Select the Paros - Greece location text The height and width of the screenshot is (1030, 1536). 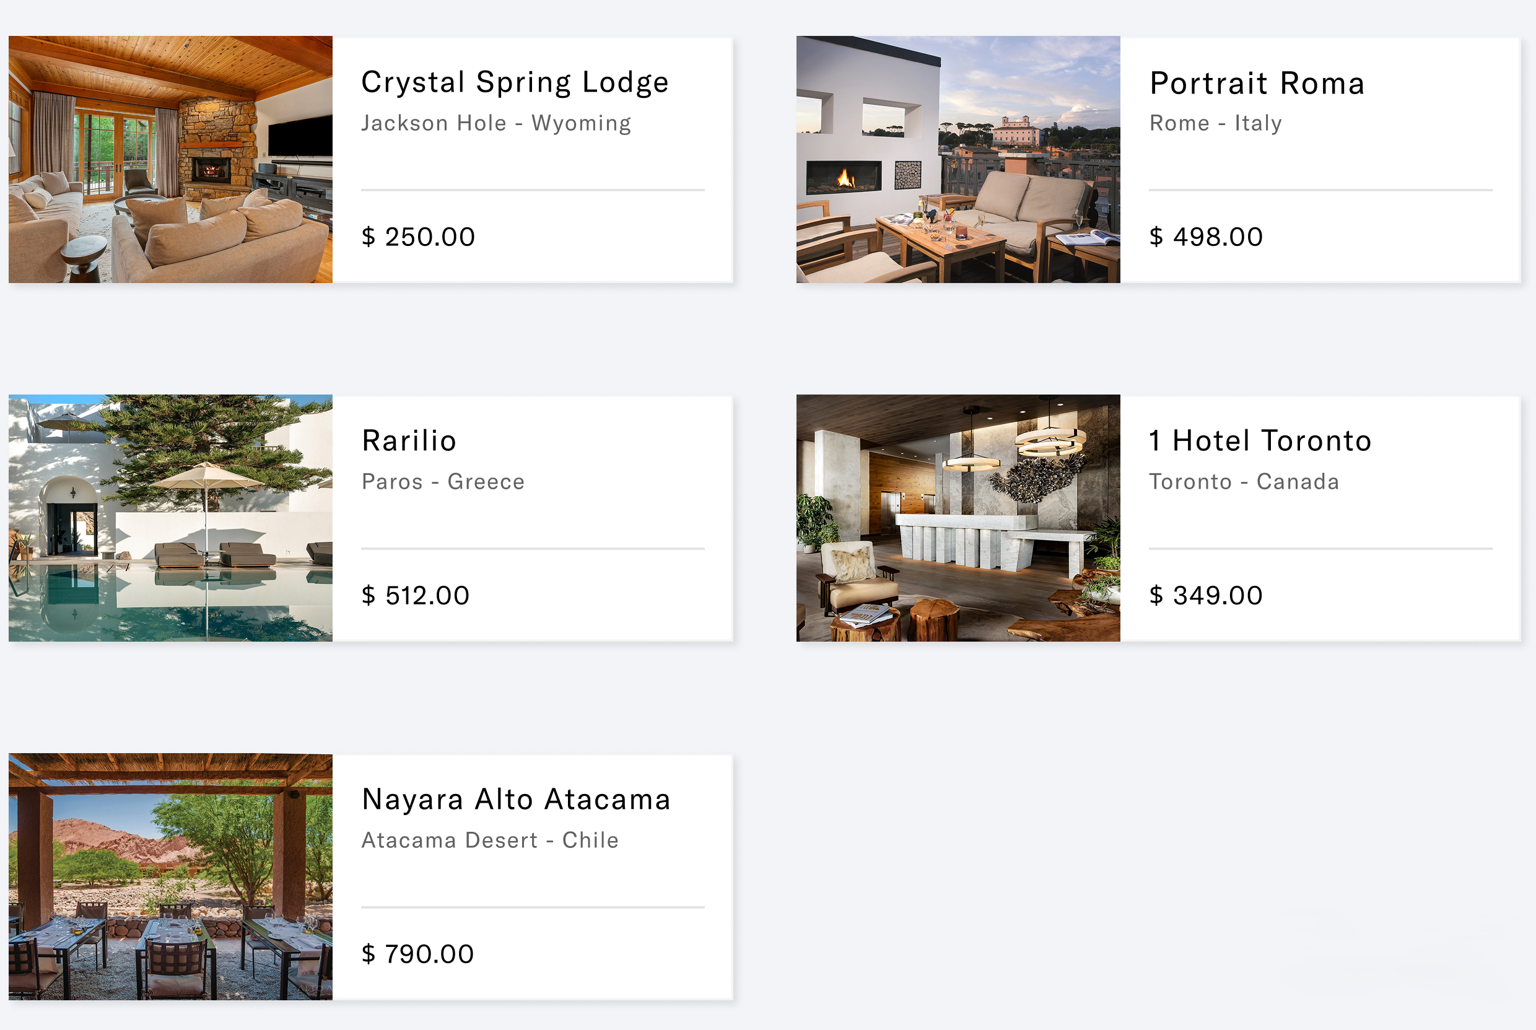click(x=443, y=481)
